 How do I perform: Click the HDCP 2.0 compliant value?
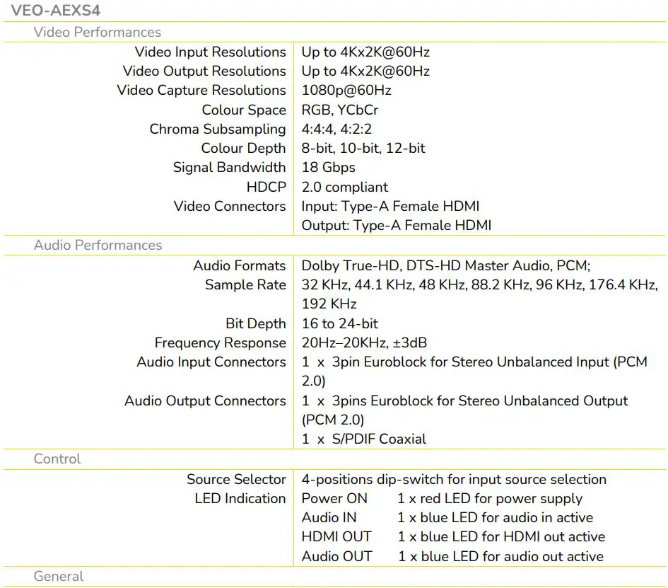(344, 187)
